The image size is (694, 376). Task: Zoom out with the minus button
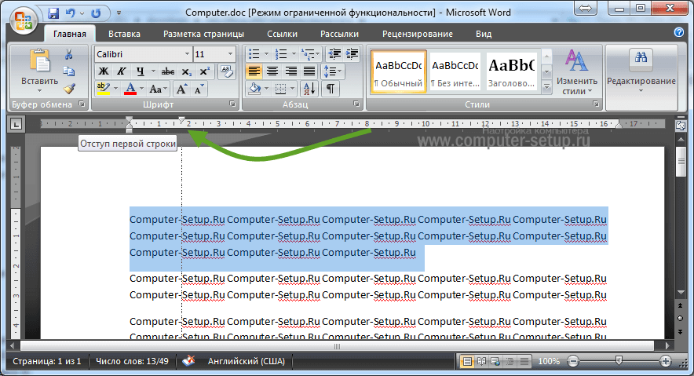tap(573, 361)
